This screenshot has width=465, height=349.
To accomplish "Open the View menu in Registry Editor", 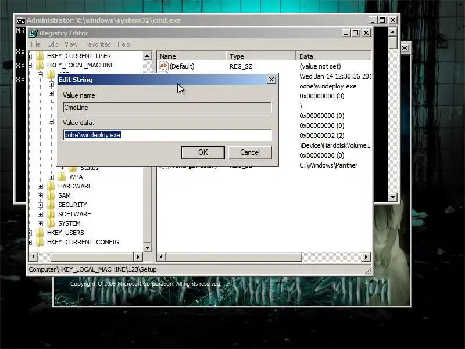I will [71, 44].
